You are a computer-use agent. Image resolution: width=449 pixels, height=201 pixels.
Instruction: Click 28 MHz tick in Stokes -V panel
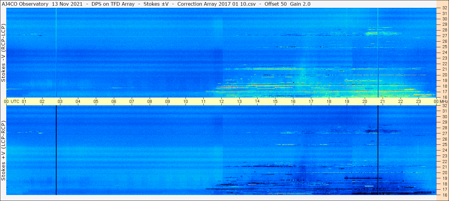point(444,30)
